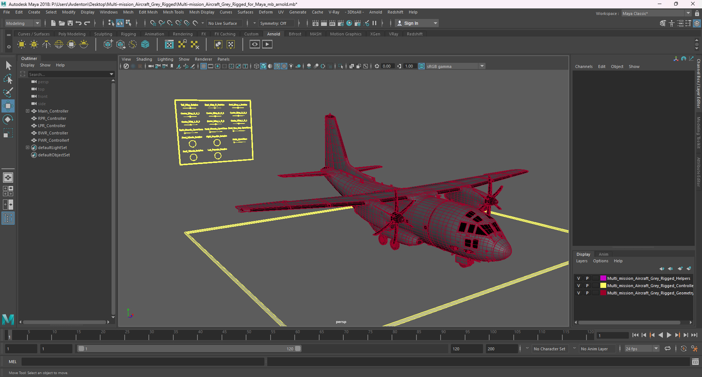Screen dimensions: 702x377
Task: Toggle visibility of Rigged_Controllers layer
Action: point(578,286)
